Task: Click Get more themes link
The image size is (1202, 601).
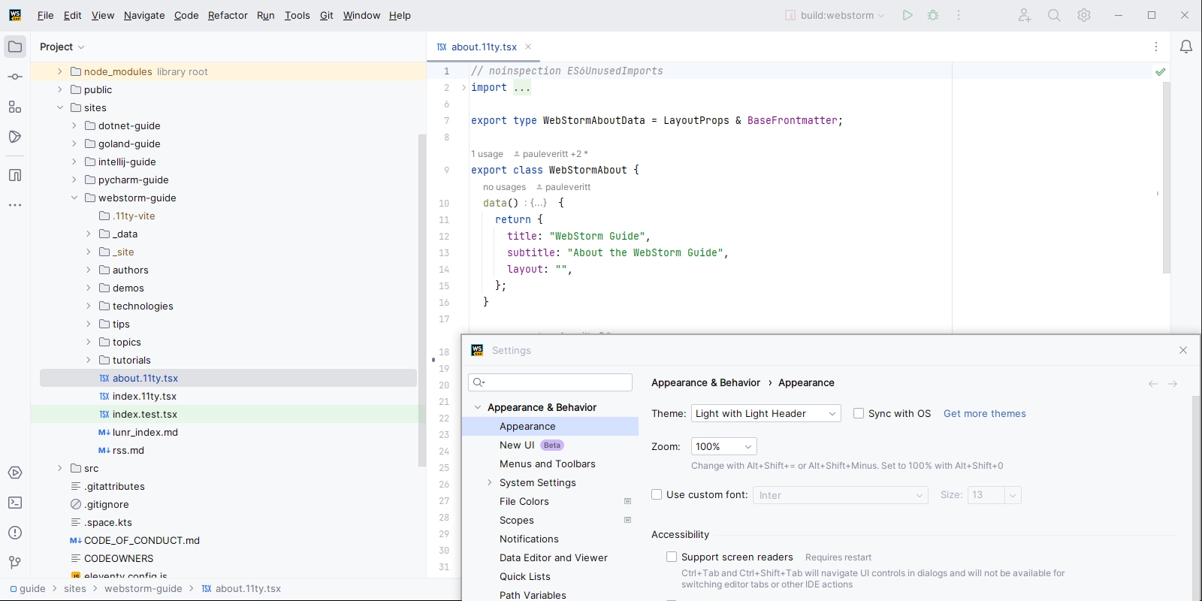Action: [984, 413]
